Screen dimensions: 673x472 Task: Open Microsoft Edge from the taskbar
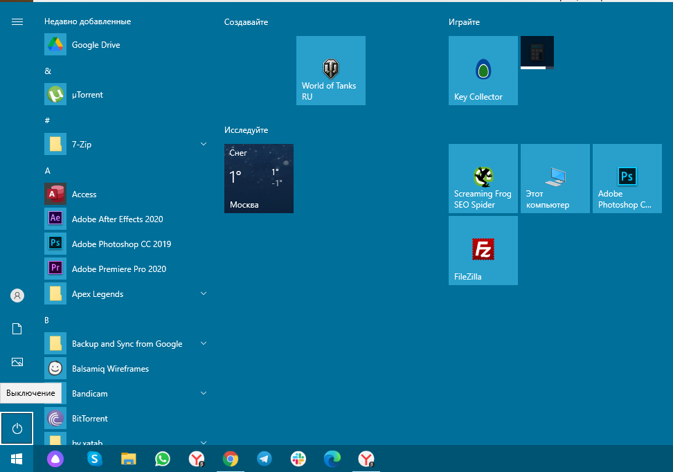[332, 459]
